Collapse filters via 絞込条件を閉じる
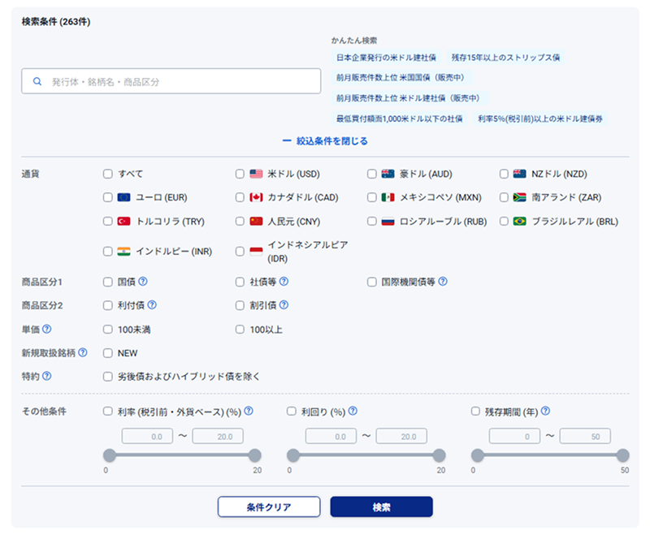 (x=325, y=141)
